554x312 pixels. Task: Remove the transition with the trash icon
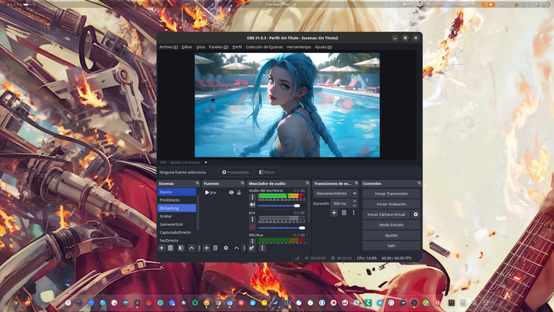[x=344, y=212]
